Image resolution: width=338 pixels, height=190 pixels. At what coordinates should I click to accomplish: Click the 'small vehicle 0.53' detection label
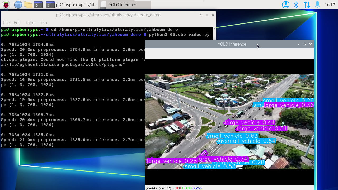(210, 166)
